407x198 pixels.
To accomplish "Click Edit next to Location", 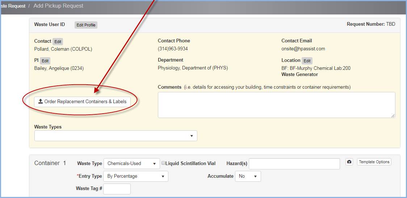I will [307, 61].
